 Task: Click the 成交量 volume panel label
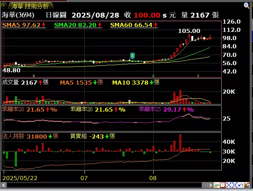pos(10,82)
